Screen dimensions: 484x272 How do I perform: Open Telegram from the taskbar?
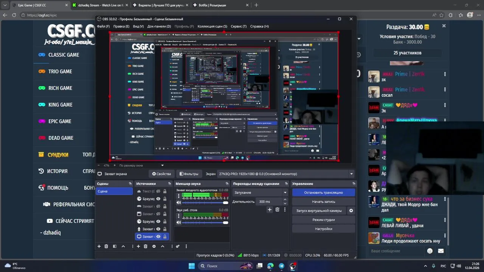coord(281,266)
